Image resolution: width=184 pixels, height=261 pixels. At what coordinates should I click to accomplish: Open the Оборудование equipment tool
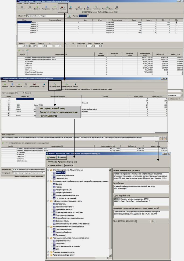[34, 85]
